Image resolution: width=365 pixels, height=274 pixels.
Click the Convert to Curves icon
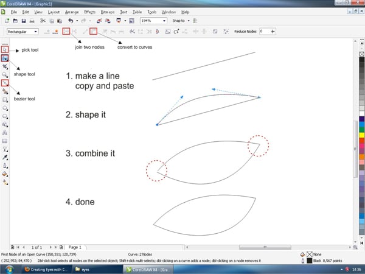[x=93, y=30]
